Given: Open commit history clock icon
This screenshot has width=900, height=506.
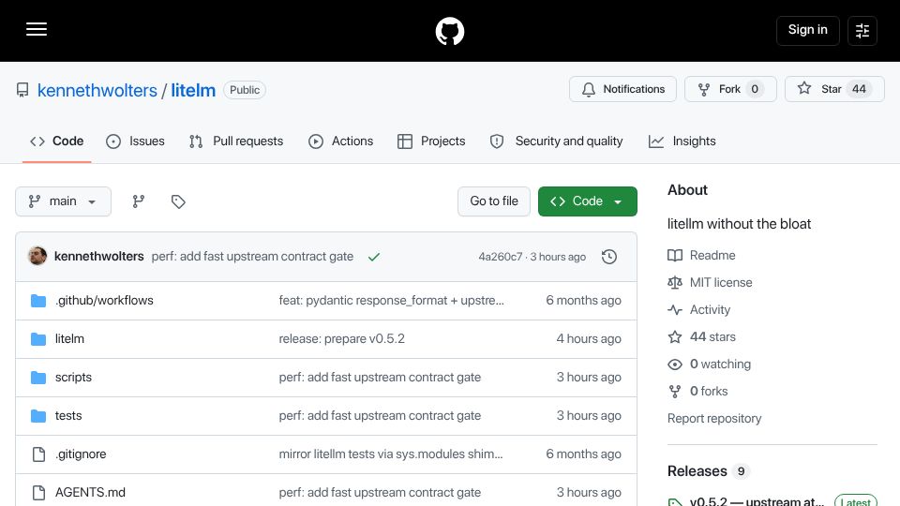Looking at the screenshot, I should tap(609, 257).
